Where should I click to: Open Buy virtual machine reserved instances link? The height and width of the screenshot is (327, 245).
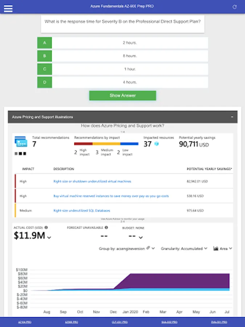click(111, 196)
